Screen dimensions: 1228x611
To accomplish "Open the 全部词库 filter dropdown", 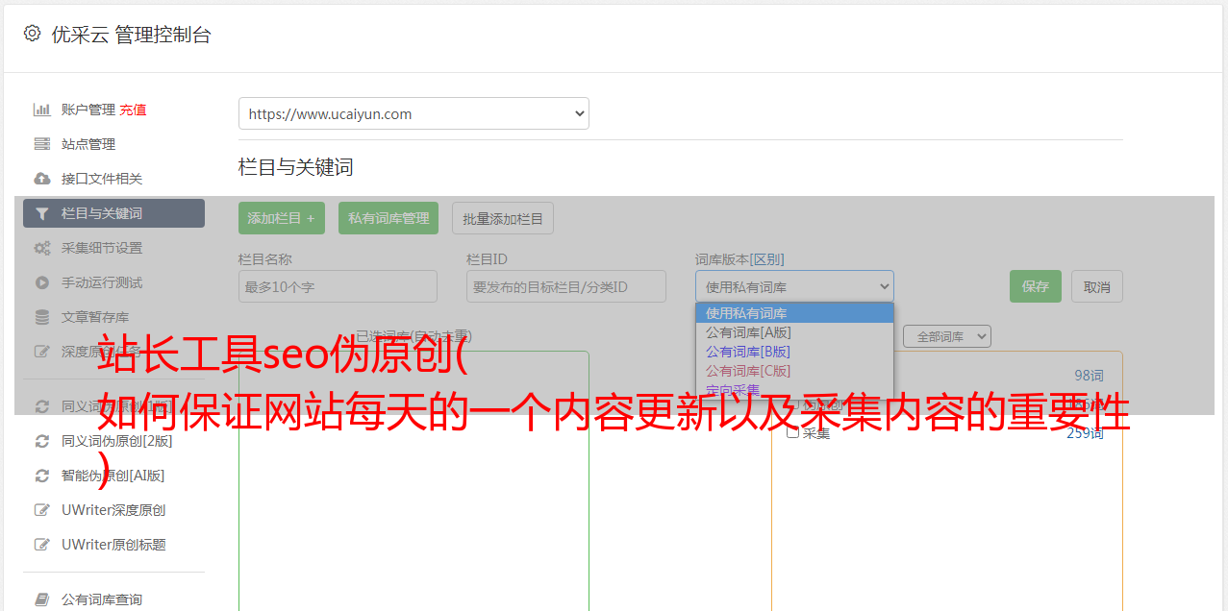I will tap(946, 336).
